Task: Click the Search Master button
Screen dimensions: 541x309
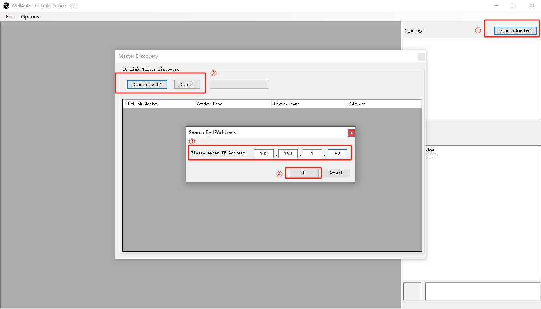Action: 515,30
